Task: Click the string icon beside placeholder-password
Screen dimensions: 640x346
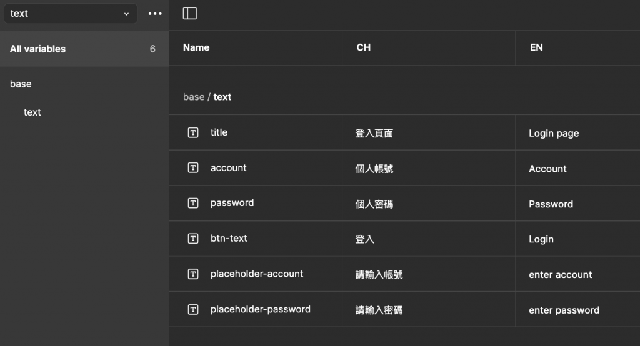Action: pyautogui.click(x=193, y=309)
